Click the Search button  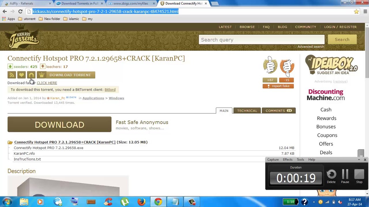pos(342,40)
